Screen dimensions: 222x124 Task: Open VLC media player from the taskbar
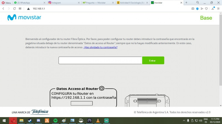[x=98, y=121]
